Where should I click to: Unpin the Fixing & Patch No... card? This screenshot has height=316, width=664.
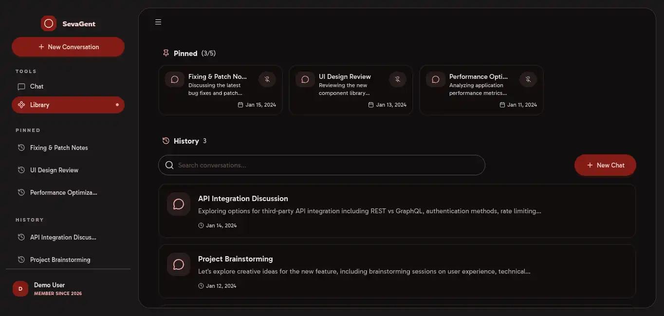click(267, 79)
